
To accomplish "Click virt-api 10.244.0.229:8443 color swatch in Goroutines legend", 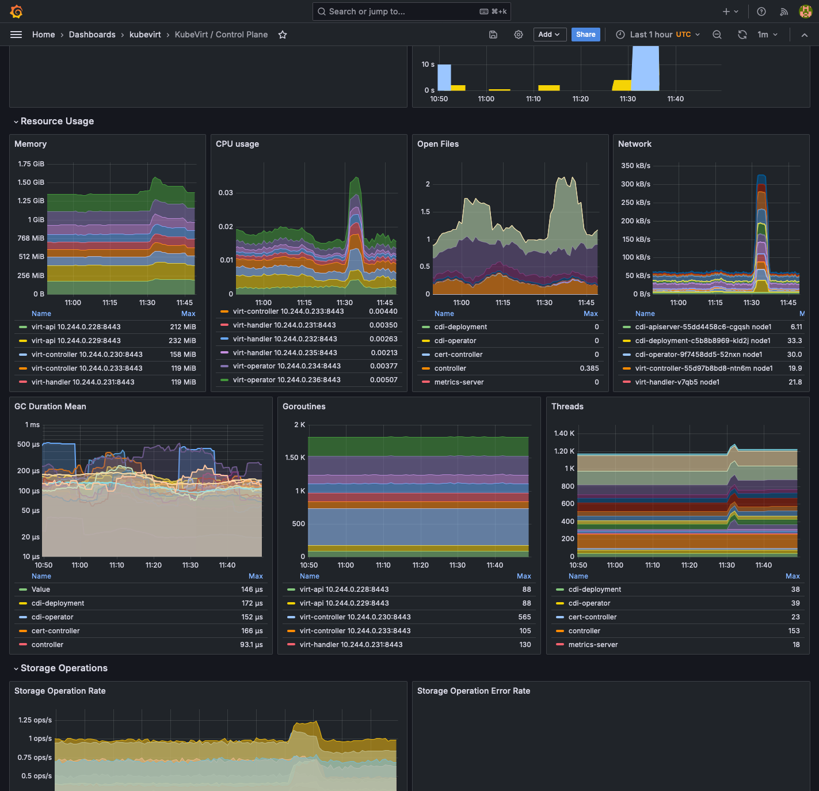I will pyautogui.click(x=291, y=603).
